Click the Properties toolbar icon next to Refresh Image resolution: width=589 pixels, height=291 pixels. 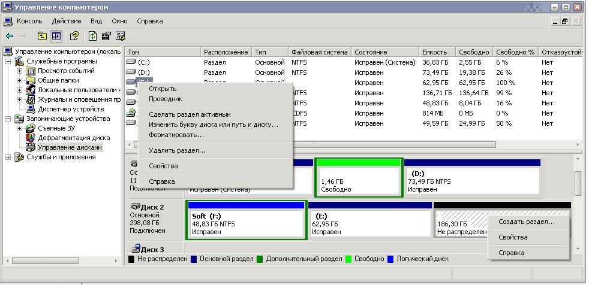[x=106, y=36]
